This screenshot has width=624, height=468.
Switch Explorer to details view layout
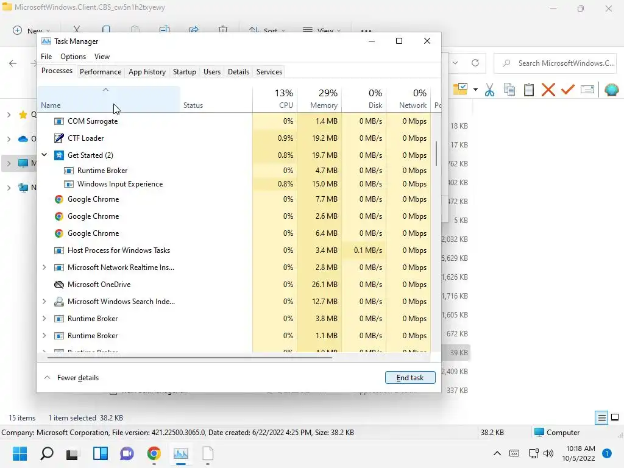pyautogui.click(x=601, y=417)
